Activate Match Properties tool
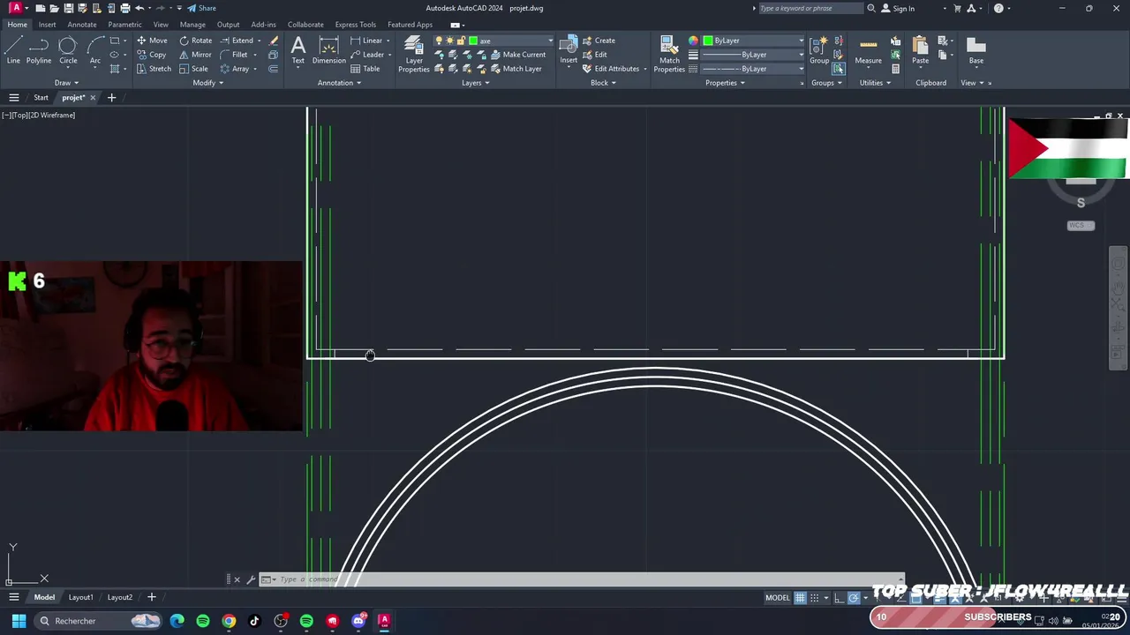The image size is (1130, 635). (x=669, y=55)
